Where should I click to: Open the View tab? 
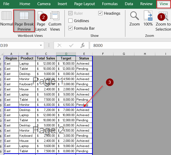point(164,4)
